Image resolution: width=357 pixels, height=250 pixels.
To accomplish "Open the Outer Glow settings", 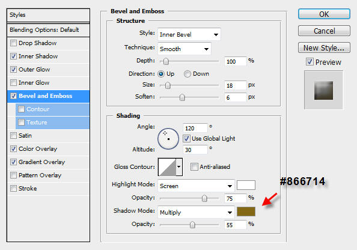I will click(34, 69).
